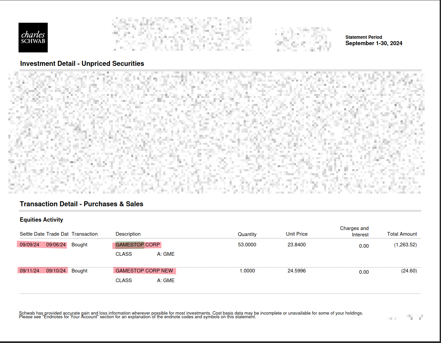Click the "GAMESTOP CORP NEW" description
This screenshot has width=441, height=343.
click(x=144, y=271)
